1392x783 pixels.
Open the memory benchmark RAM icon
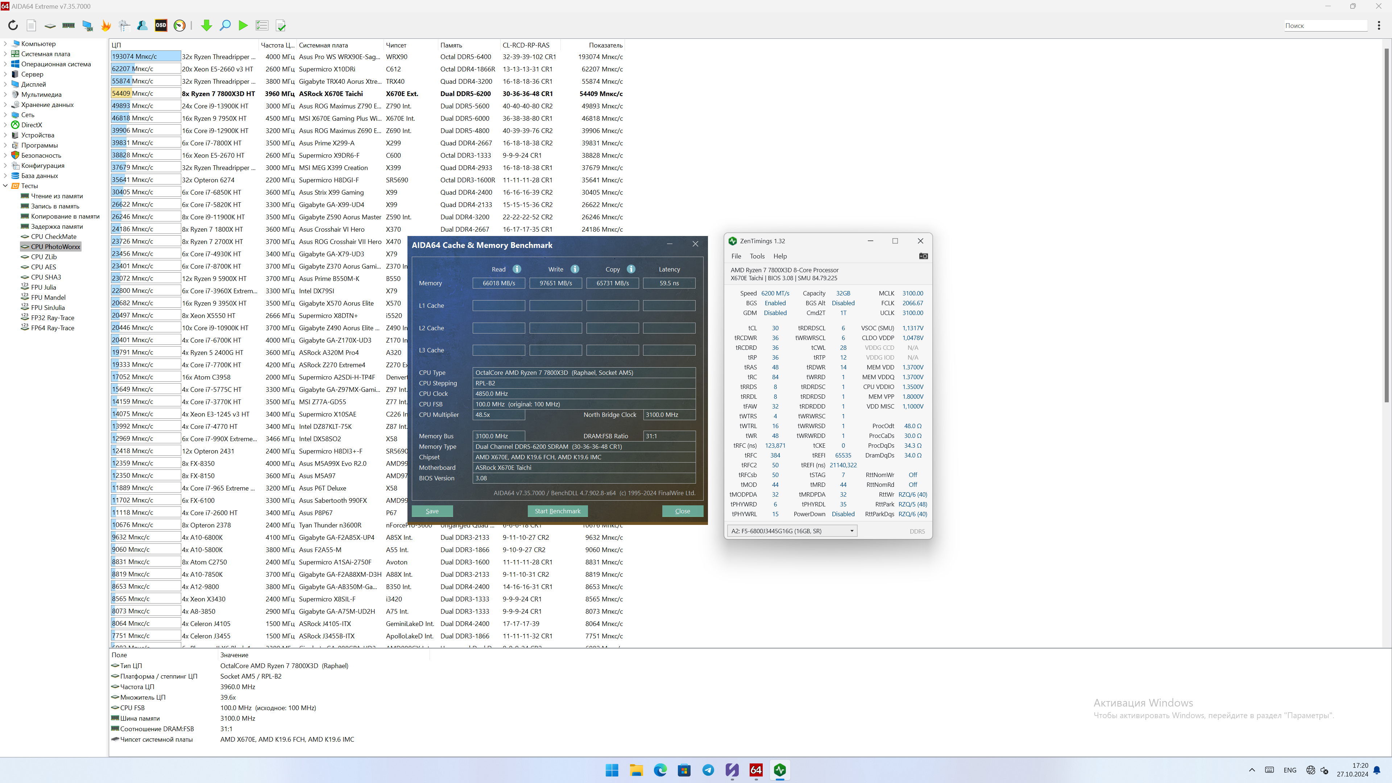tap(69, 25)
